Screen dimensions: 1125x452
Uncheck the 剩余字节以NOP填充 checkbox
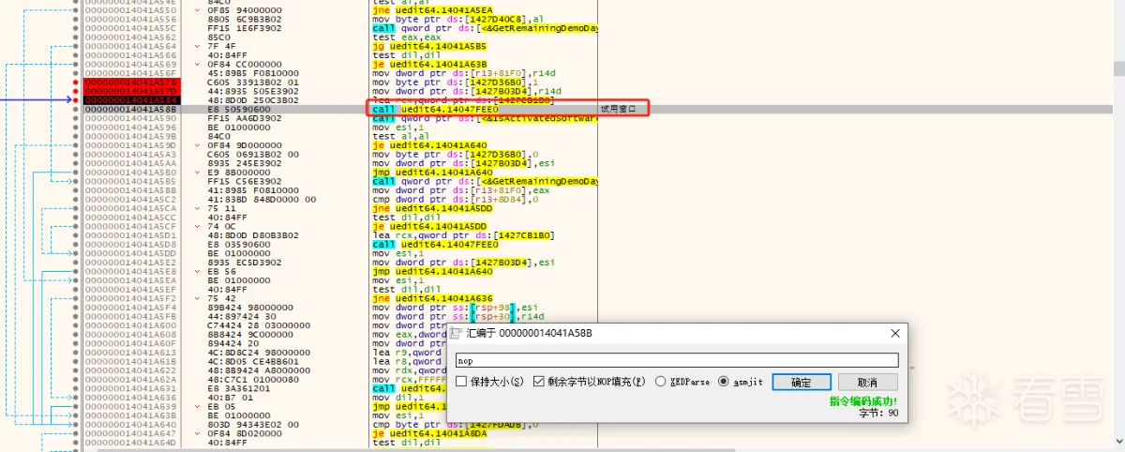(538, 383)
